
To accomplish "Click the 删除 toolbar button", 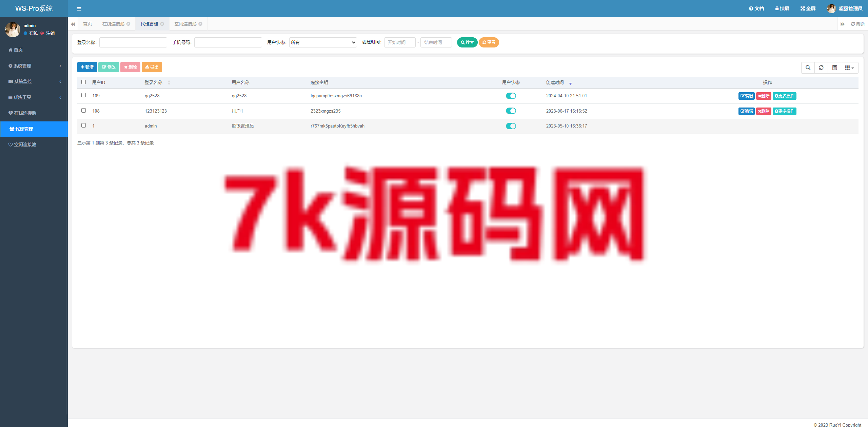I will pos(130,67).
